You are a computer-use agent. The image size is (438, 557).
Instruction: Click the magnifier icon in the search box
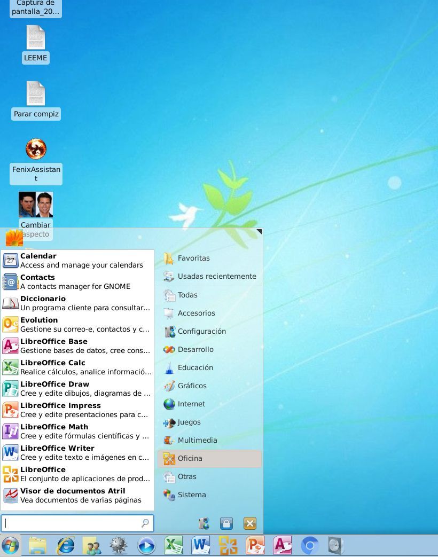point(145,523)
